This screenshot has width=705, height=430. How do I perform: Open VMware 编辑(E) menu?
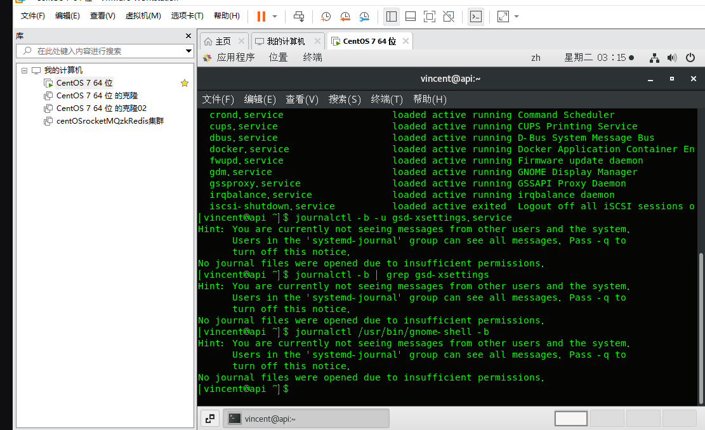pos(67,16)
